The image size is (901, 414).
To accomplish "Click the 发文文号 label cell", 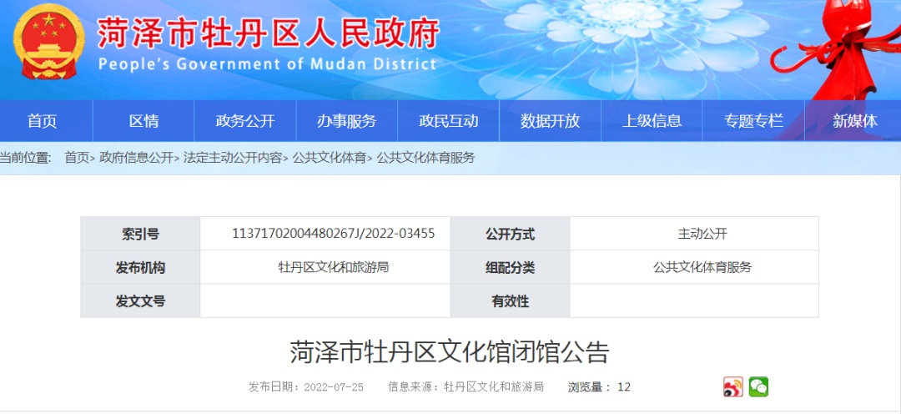I will pyautogui.click(x=140, y=300).
